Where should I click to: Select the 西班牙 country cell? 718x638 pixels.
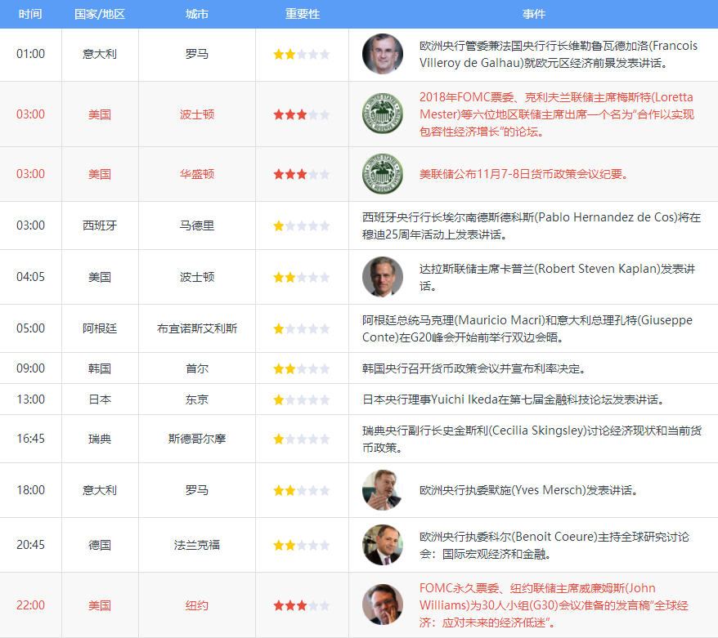(x=100, y=225)
